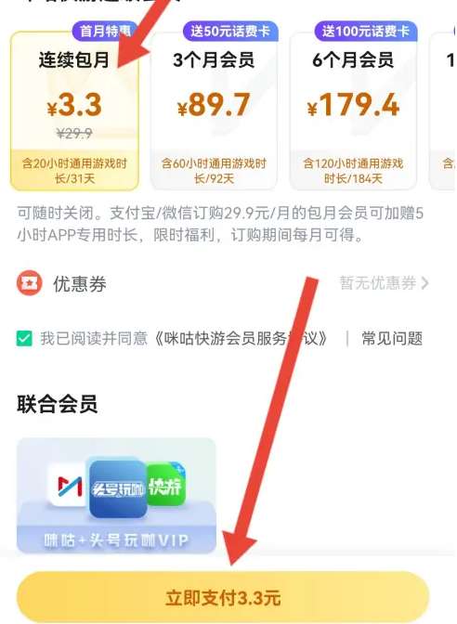This screenshot has width=457, height=624.
Task: Tap the 立即支付3.3元 pay button
Action: point(223,597)
